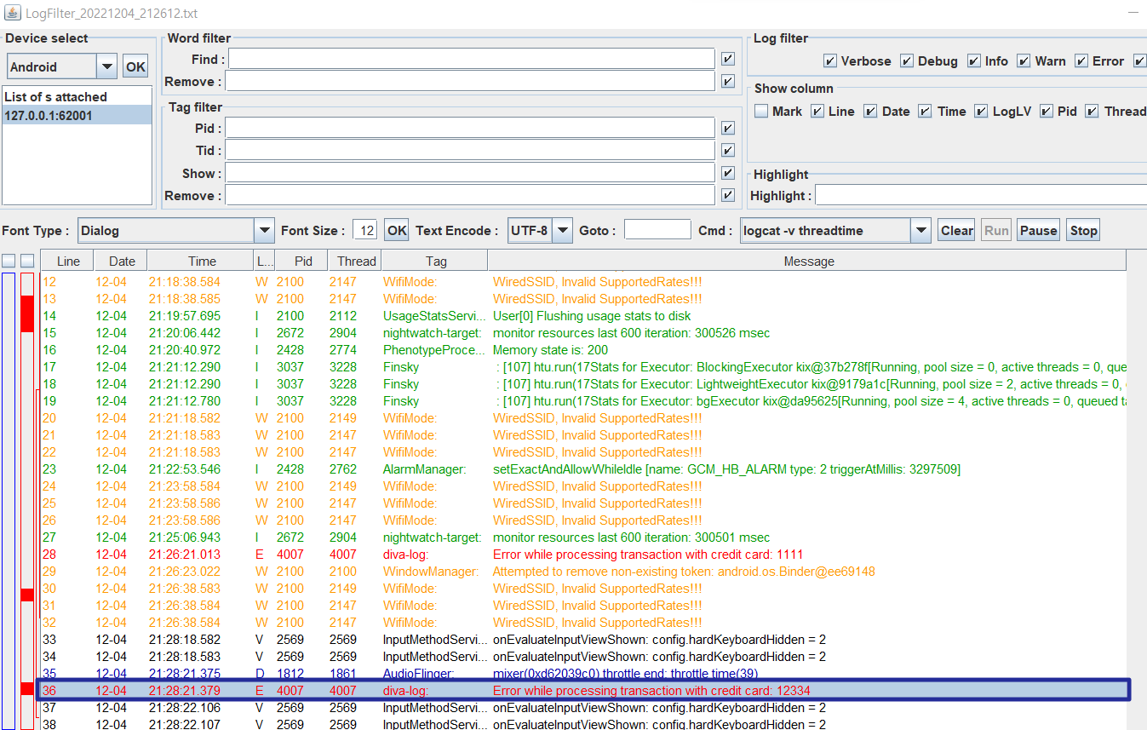This screenshot has width=1147, height=730.
Task: Click the Date column header
Action: (x=121, y=261)
